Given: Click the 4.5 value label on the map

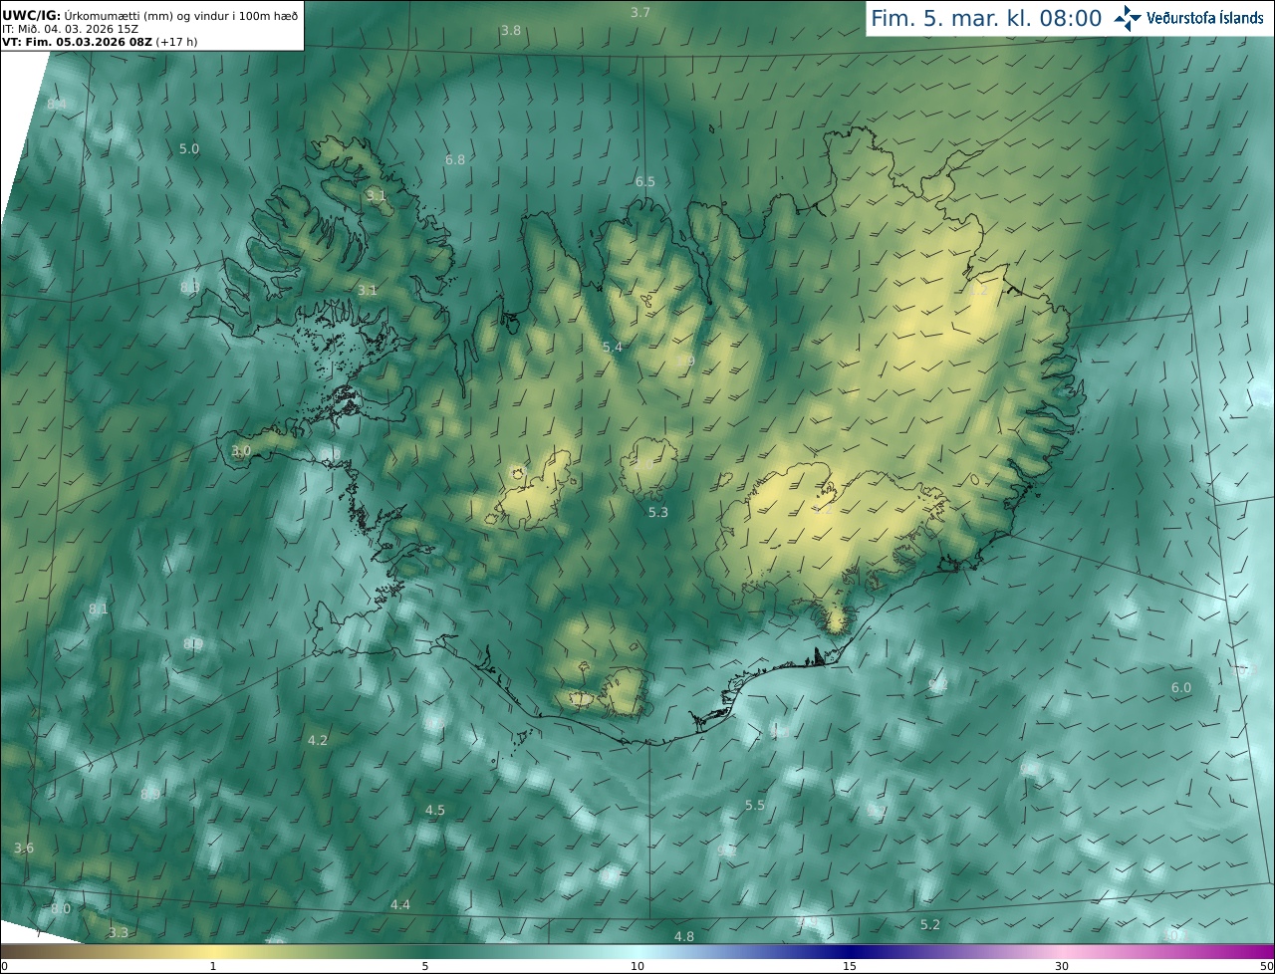Looking at the screenshot, I should pos(435,810).
